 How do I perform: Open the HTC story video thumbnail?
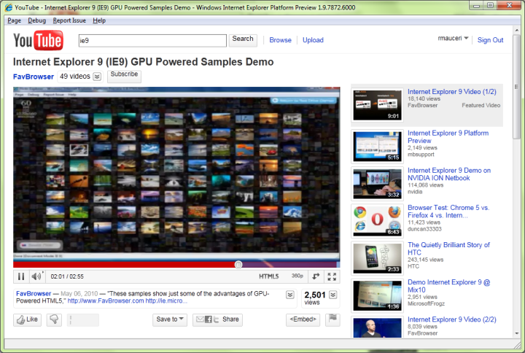[377, 258]
